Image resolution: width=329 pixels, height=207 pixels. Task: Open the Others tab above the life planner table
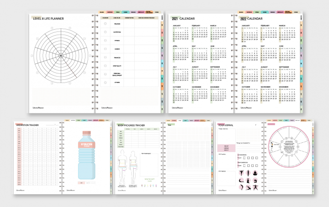(x=157, y=12)
